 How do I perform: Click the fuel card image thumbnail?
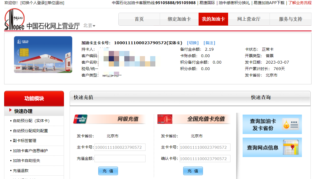coord(43,55)
